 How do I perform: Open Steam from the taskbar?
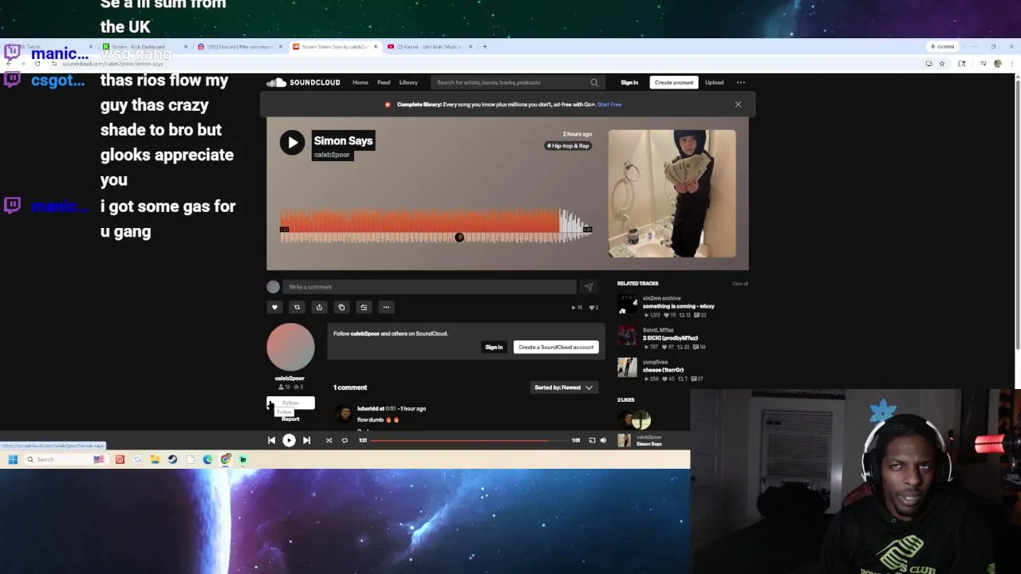(172, 459)
